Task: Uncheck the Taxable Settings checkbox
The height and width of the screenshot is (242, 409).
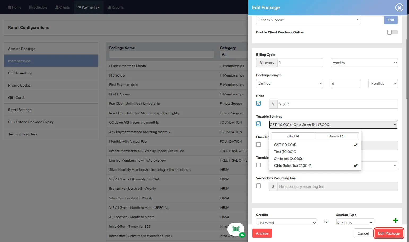Action: 259,124
